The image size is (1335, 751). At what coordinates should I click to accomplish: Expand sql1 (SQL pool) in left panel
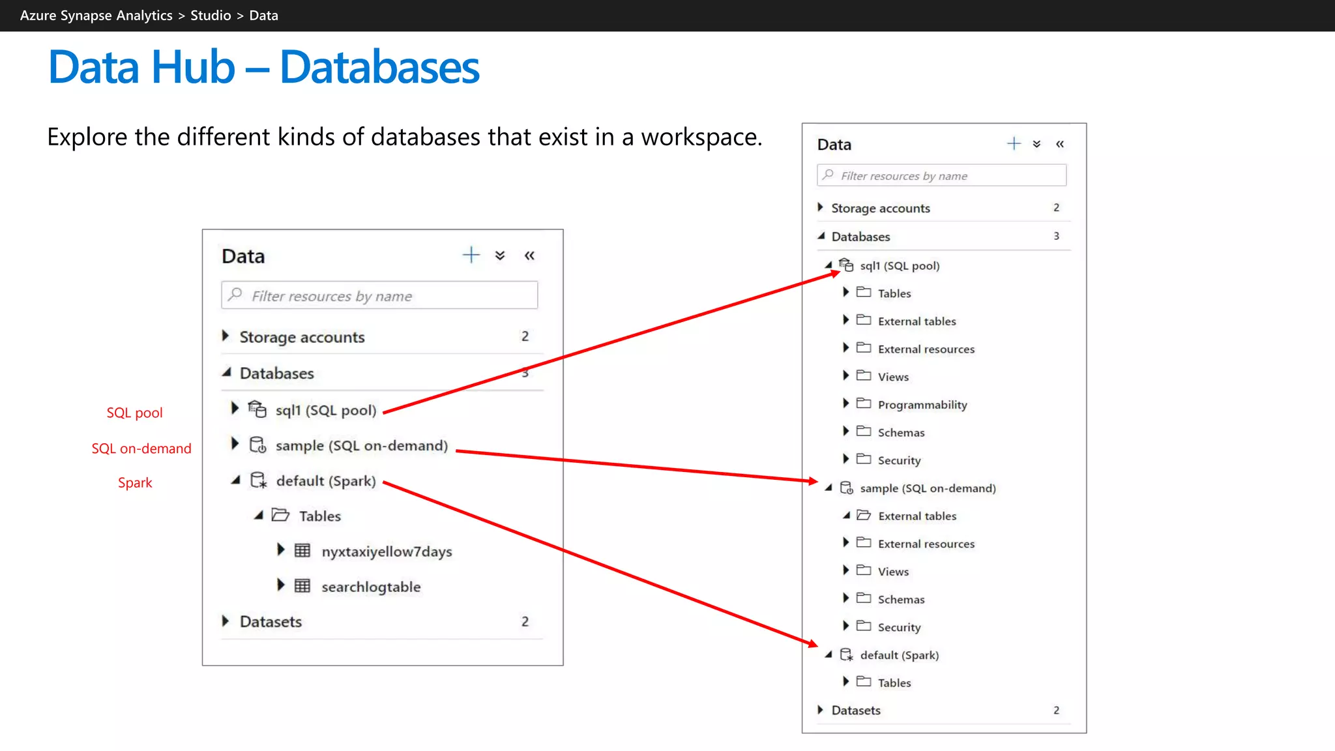tap(235, 408)
